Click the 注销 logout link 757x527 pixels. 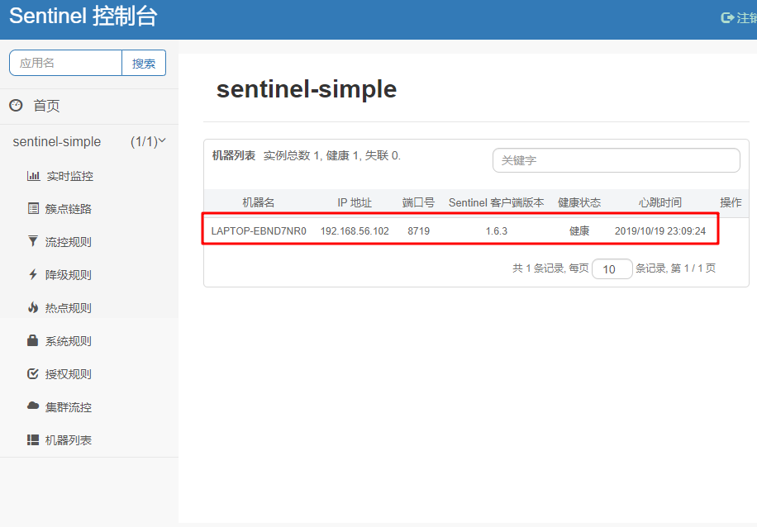[744, 17]
